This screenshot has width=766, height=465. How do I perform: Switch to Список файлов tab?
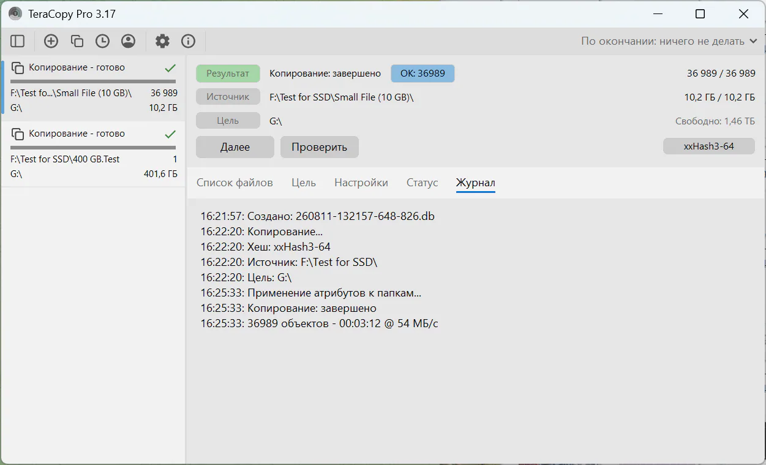point(235,183)
